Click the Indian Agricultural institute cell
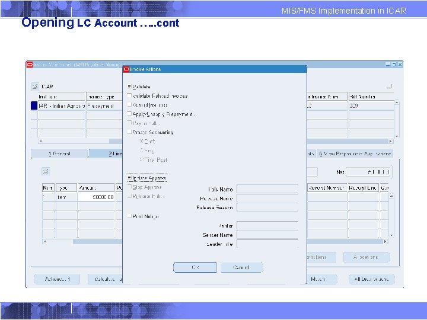This screenshot has width=427, height=320. click(62, 106)
